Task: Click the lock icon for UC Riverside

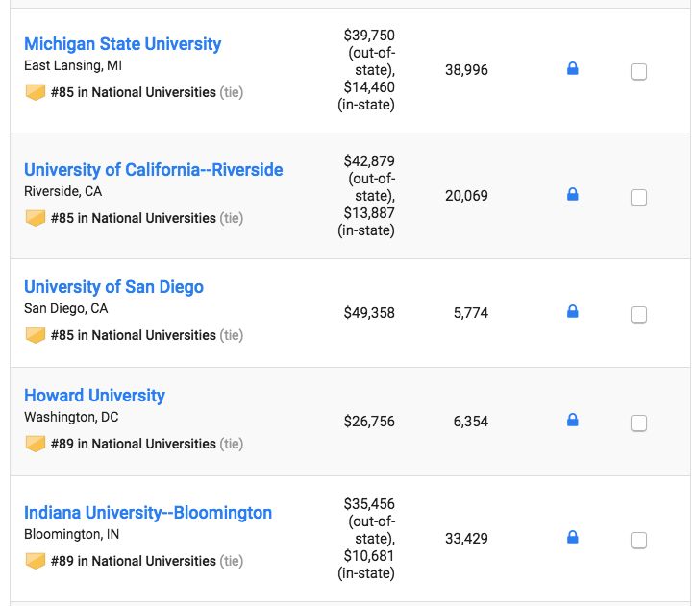Action: coord(572,195)
